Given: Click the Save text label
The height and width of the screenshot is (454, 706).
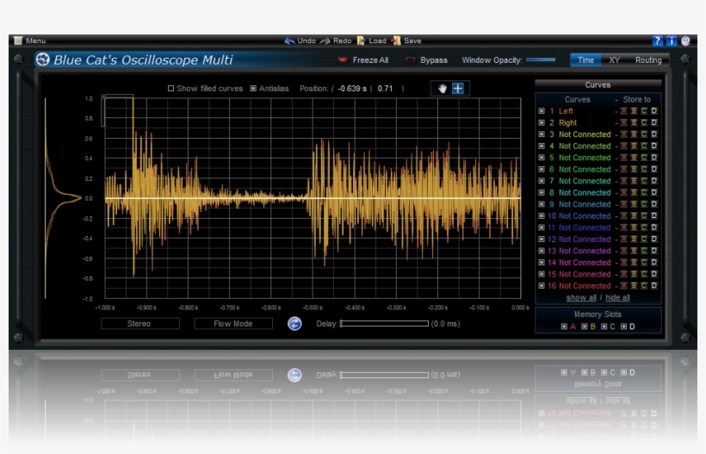Looking at the screenshot, I should (x=412, y=41).
